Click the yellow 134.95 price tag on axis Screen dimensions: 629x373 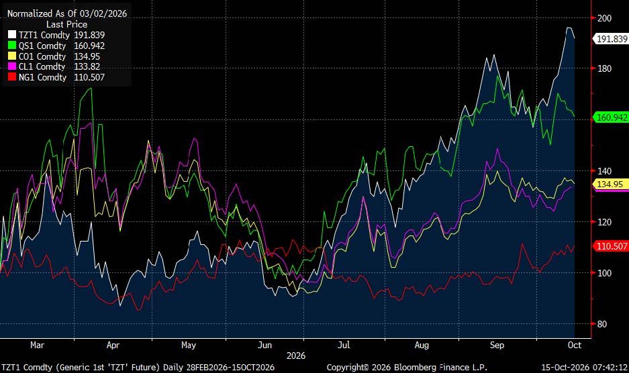point(610,184)
